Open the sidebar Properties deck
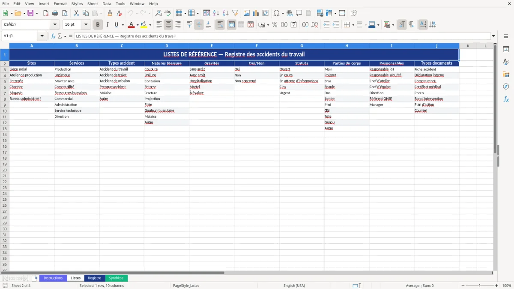This screenshot has width=514, height=289. click(x=506, y=50)
